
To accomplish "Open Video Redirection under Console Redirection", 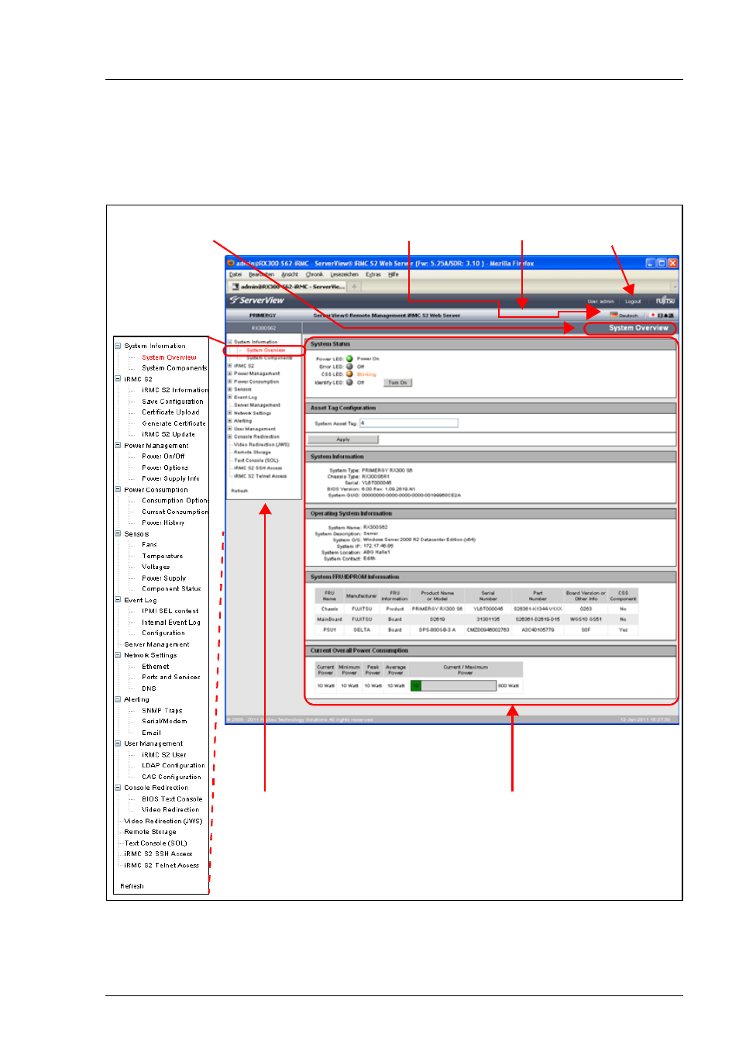I will coord(170,810).
